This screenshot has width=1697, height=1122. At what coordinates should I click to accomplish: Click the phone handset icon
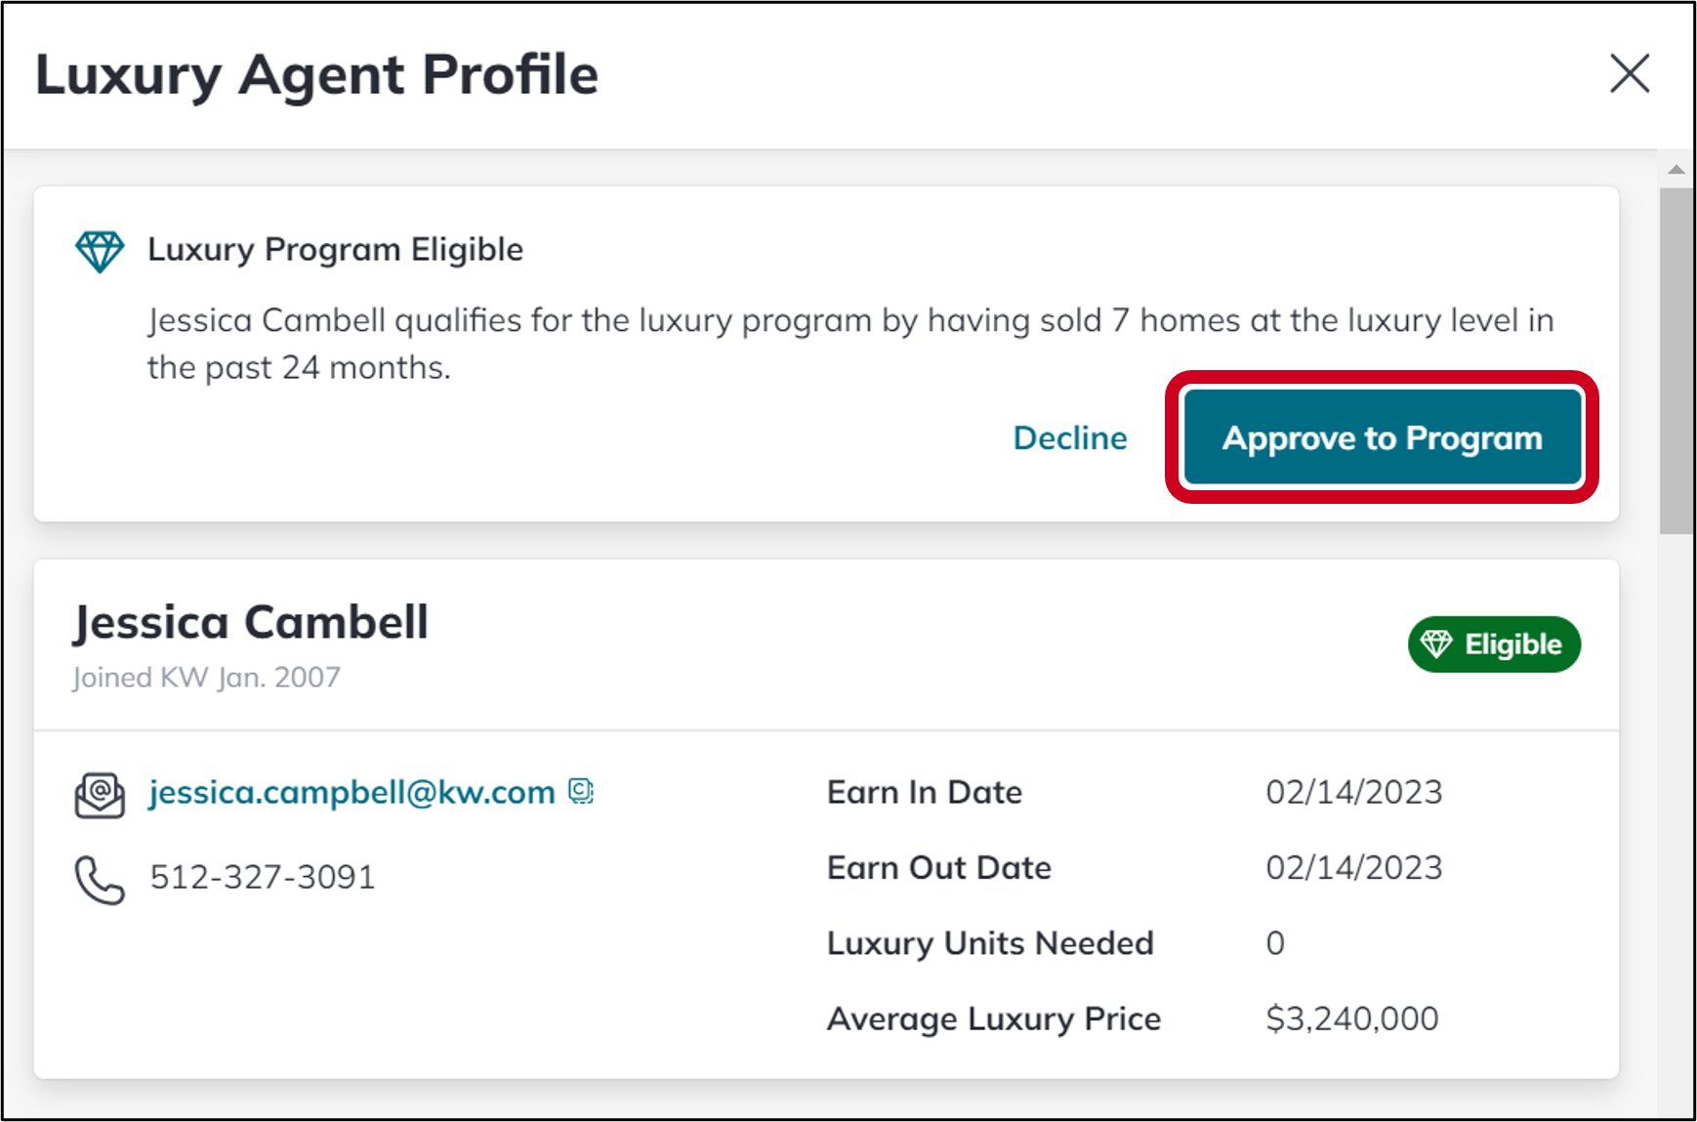100,880
